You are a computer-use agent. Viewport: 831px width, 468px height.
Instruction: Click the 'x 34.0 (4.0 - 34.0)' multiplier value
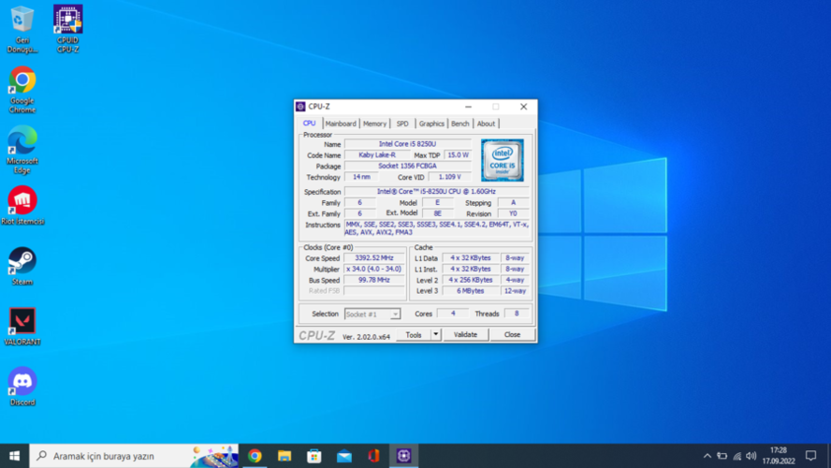tap(374, 270)
